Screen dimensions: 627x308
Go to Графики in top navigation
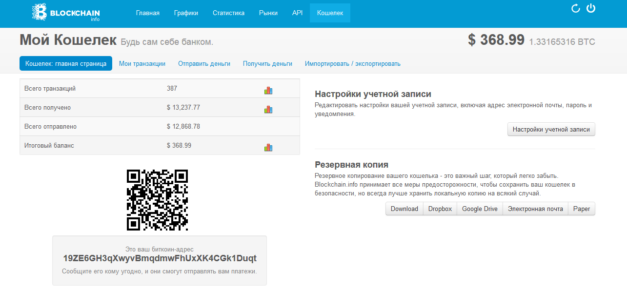click(x=186, y=13)
